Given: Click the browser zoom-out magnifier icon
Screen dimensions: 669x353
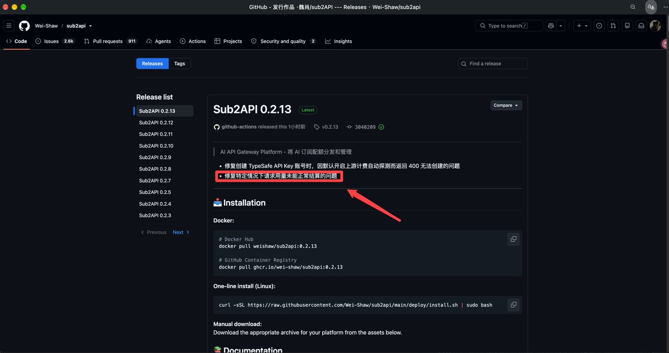Looking at the screenshot, I should point(633,7).
